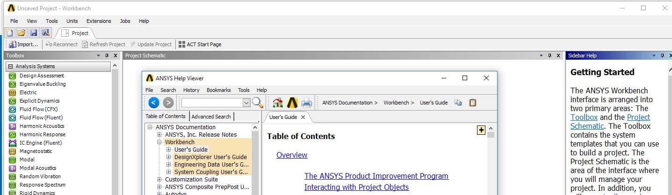
Task: Open the History menu in Help Viewer
Action: tap(191, 90)
